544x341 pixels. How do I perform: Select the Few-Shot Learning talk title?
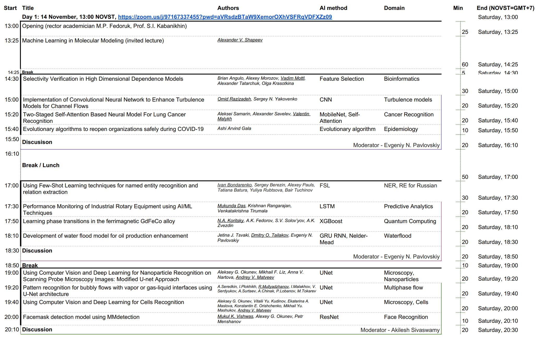click(x=110, y=189)
